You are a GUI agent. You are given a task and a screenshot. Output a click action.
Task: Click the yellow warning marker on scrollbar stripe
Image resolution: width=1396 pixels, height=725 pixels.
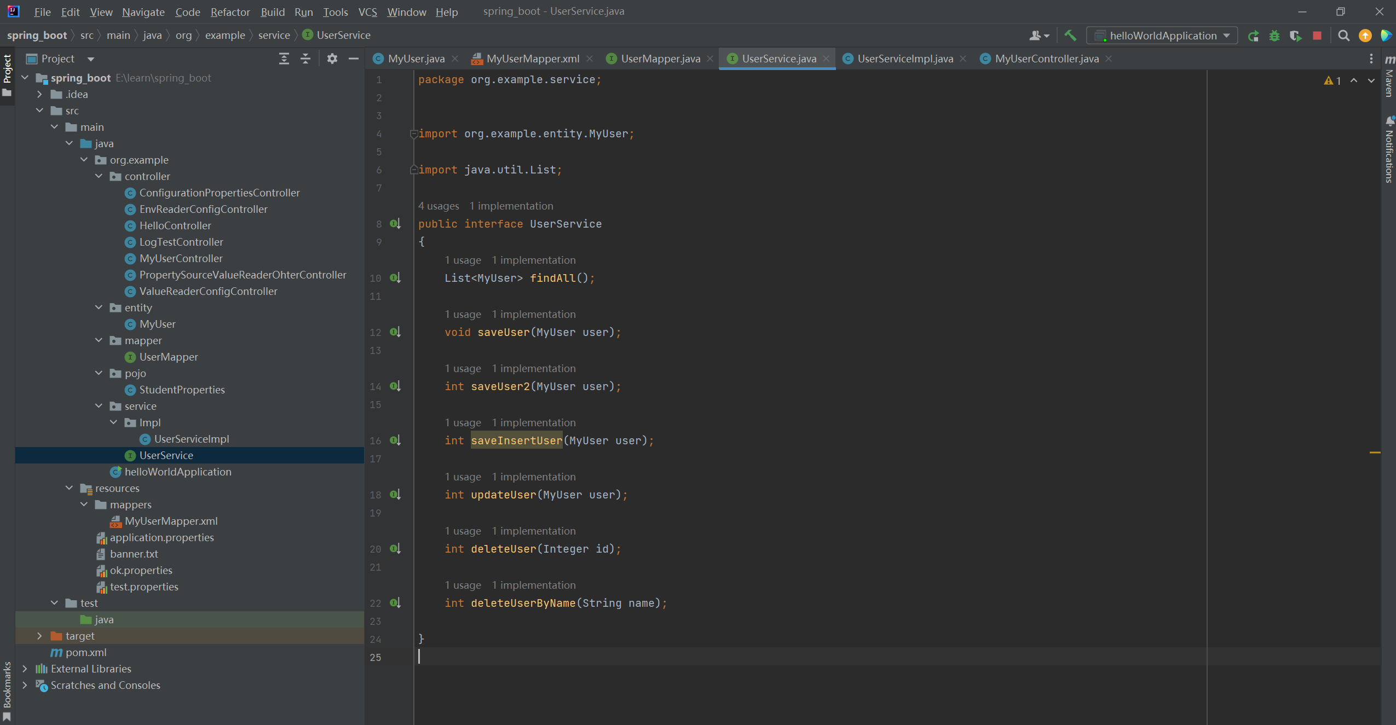tap(1375, 453)
